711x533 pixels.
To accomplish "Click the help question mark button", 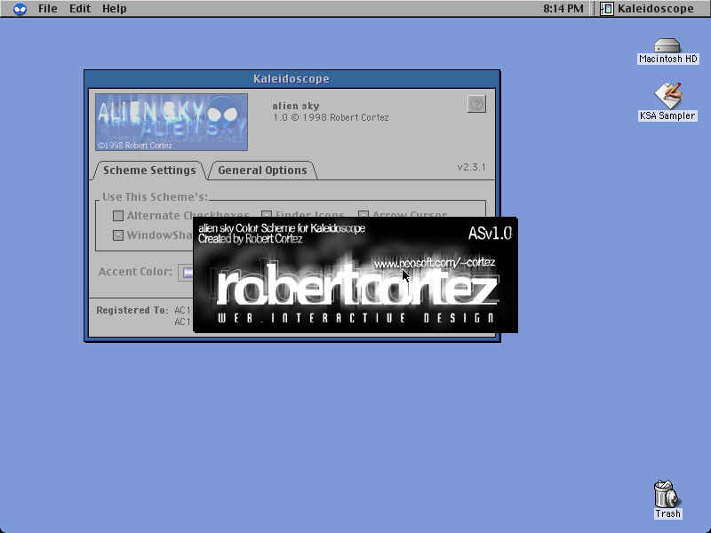I will 476,104.
